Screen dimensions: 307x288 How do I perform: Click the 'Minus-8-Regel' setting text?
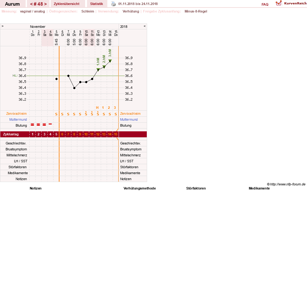tap(196, 11)
